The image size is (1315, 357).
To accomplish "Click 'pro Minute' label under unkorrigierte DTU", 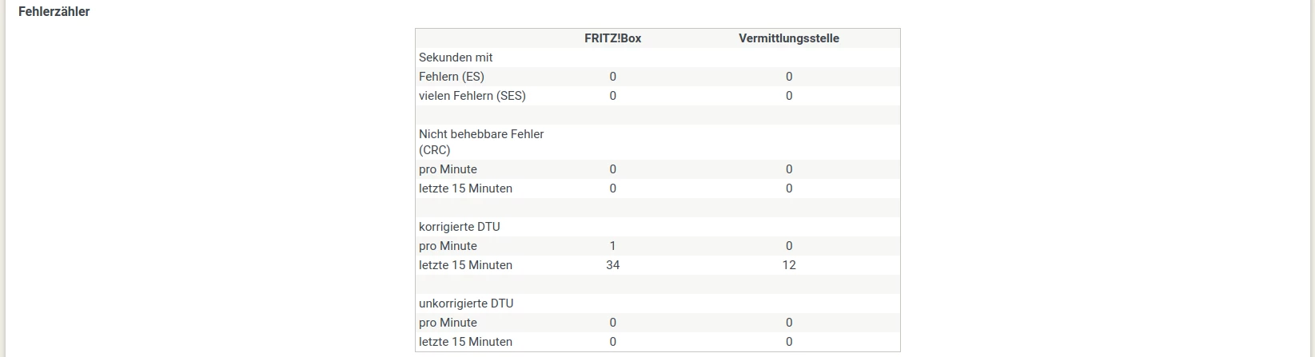I will 448,323.
